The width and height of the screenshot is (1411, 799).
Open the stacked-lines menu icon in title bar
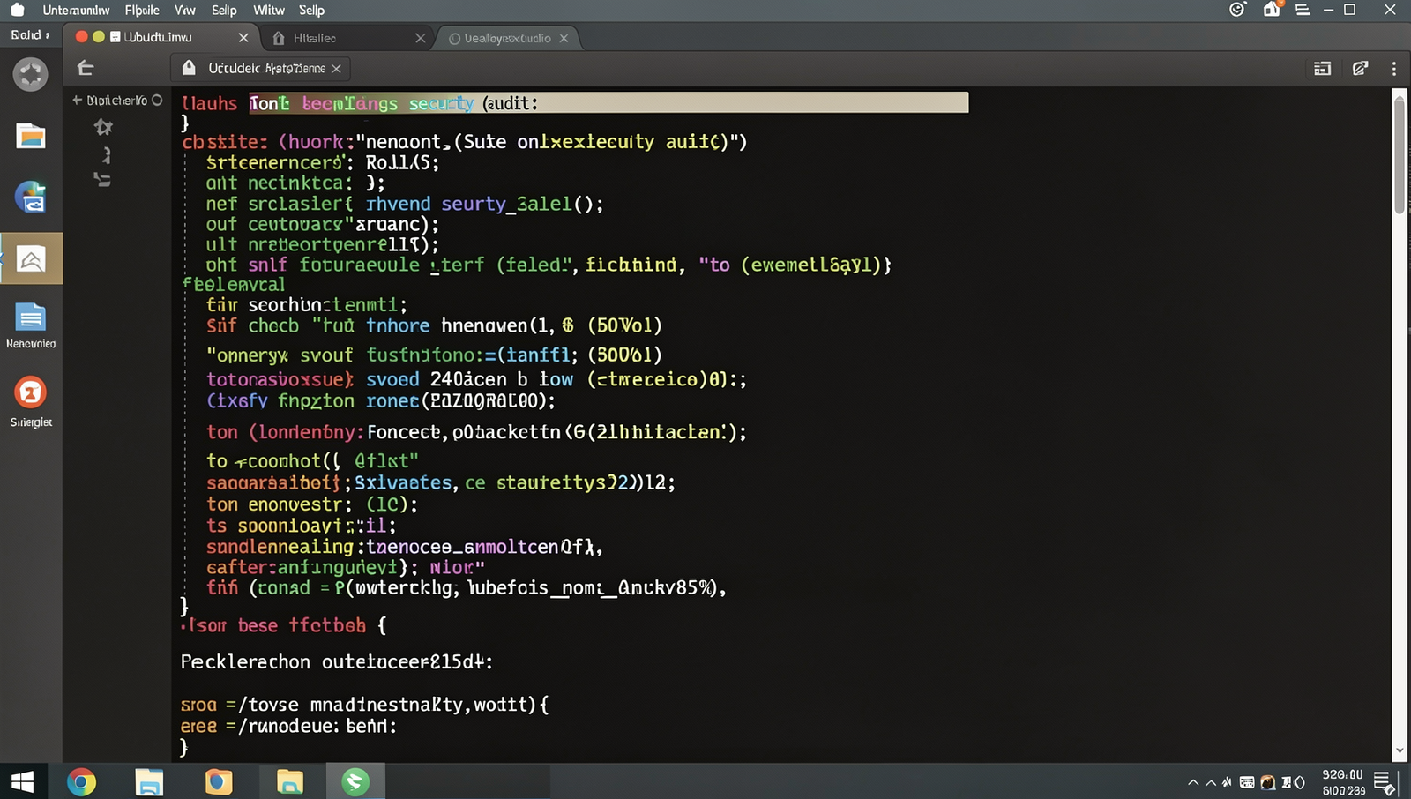(x=1303, y=10)
